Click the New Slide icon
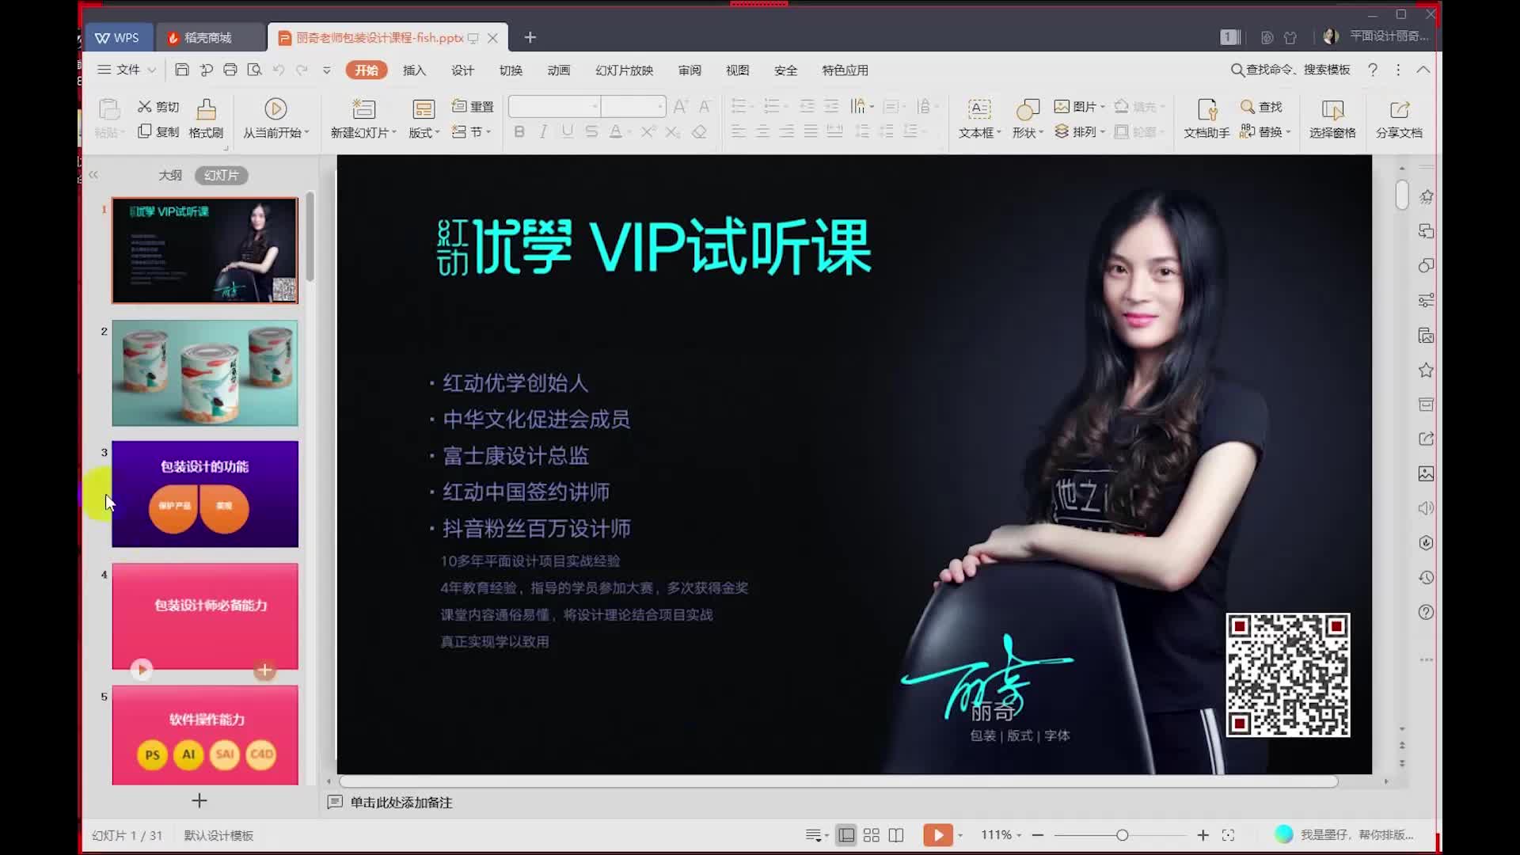Viewport: 1520px width, 855px height. pyautogui.click(x=363, y=109)
